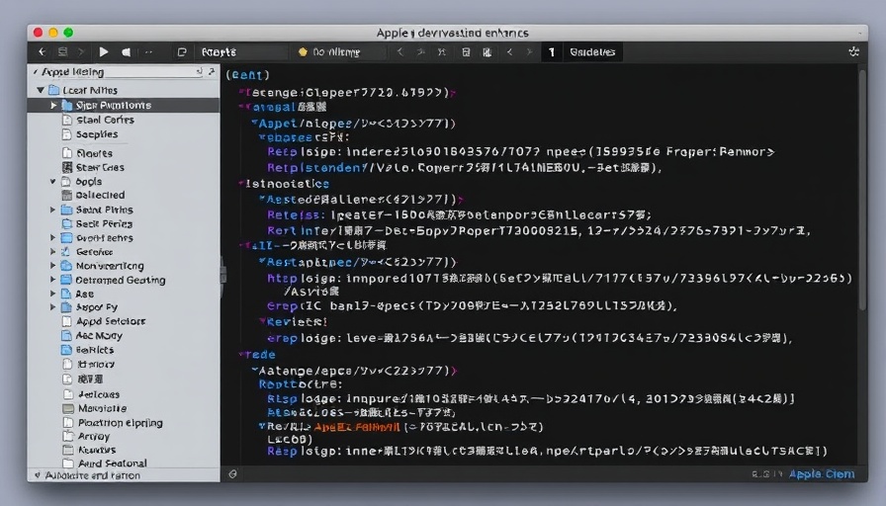
Task: Click the back arrow in the toolbar
Action: tap(43, 52)
